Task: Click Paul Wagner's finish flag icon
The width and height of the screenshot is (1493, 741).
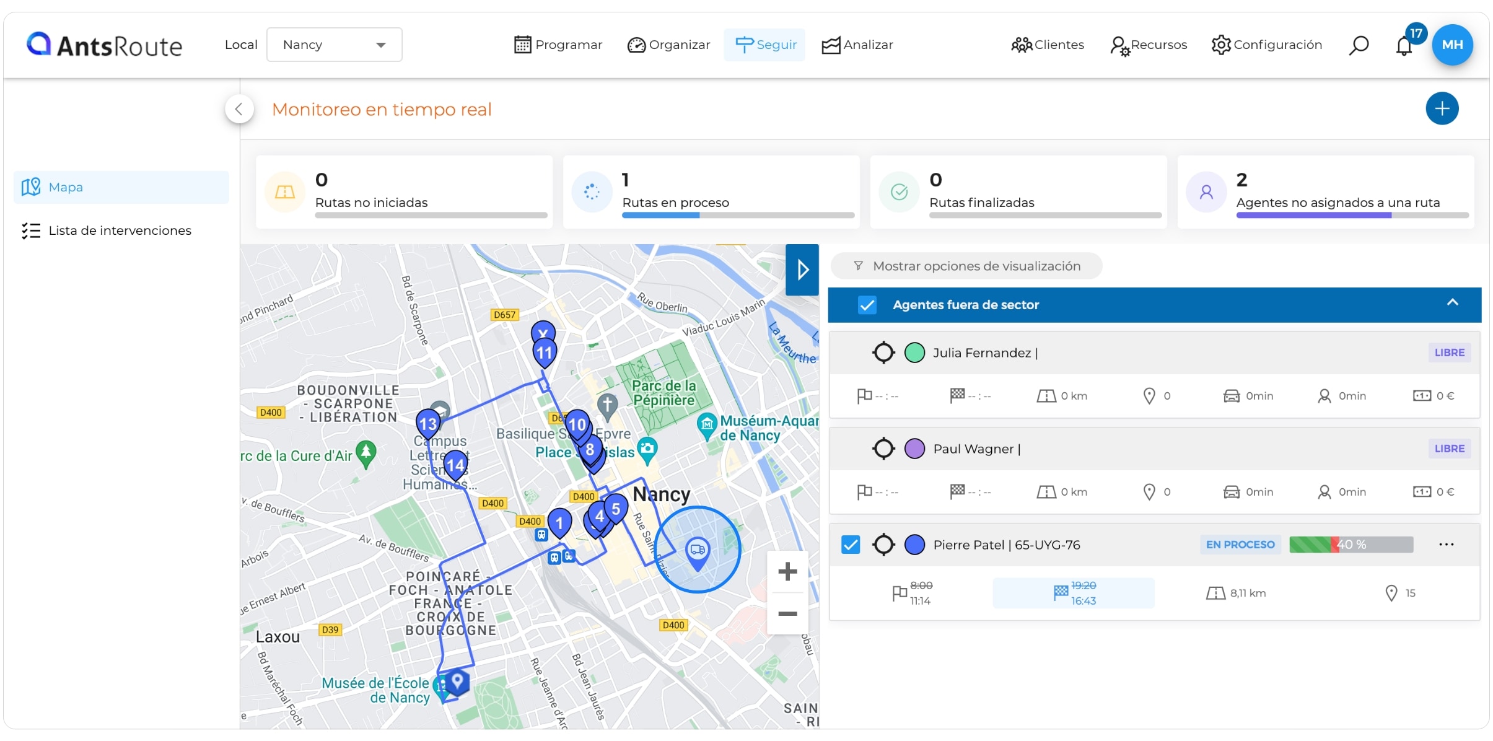Action: [957, 492]
